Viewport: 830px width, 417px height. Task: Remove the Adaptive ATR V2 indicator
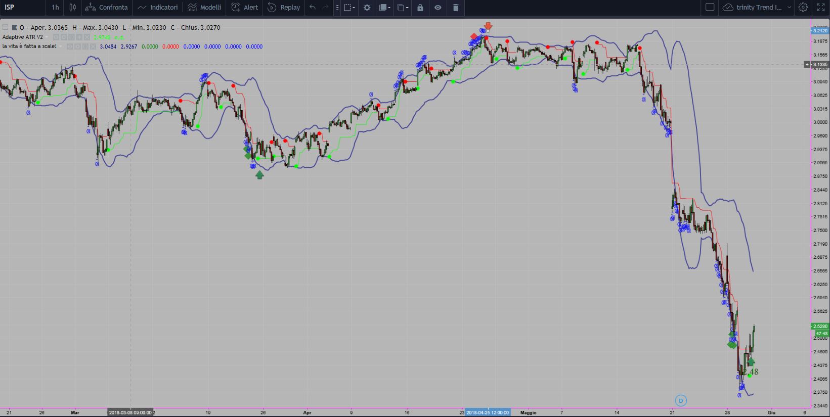86,37
